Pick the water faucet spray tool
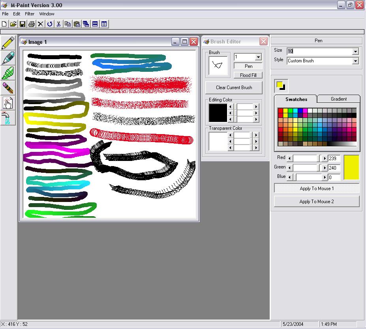This screenshot has height=329, width=366. click(x=8, y=118)
